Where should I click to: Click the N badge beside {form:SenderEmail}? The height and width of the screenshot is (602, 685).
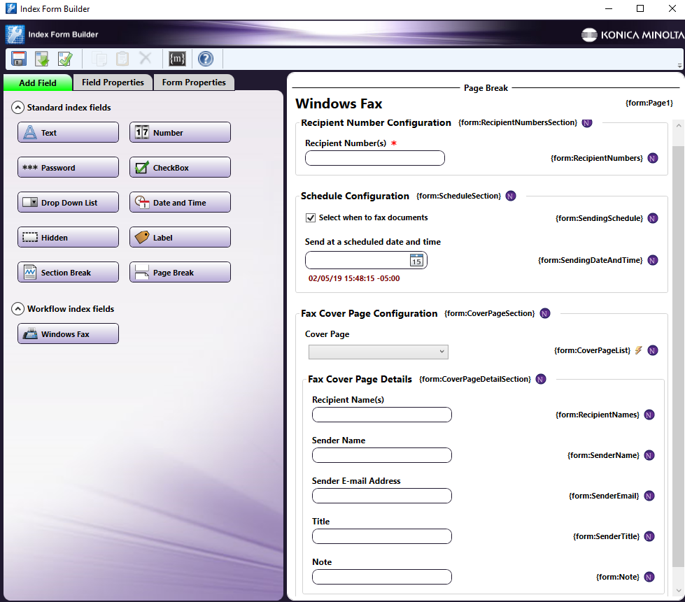(649, 496)
